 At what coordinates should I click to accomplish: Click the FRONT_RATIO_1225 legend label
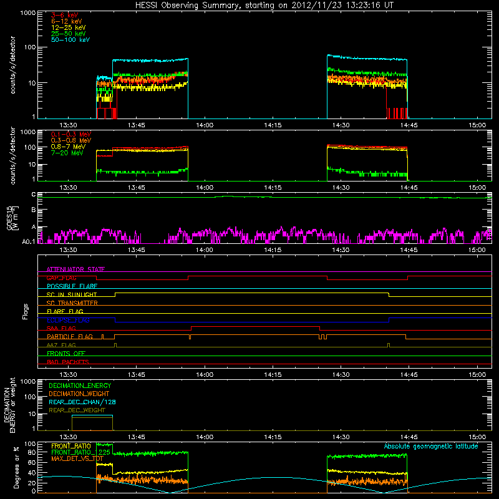(80, 452)
